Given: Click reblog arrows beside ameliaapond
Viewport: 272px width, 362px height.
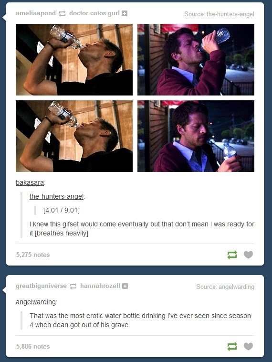Looking at the screenshot, I should coord(63,14).
